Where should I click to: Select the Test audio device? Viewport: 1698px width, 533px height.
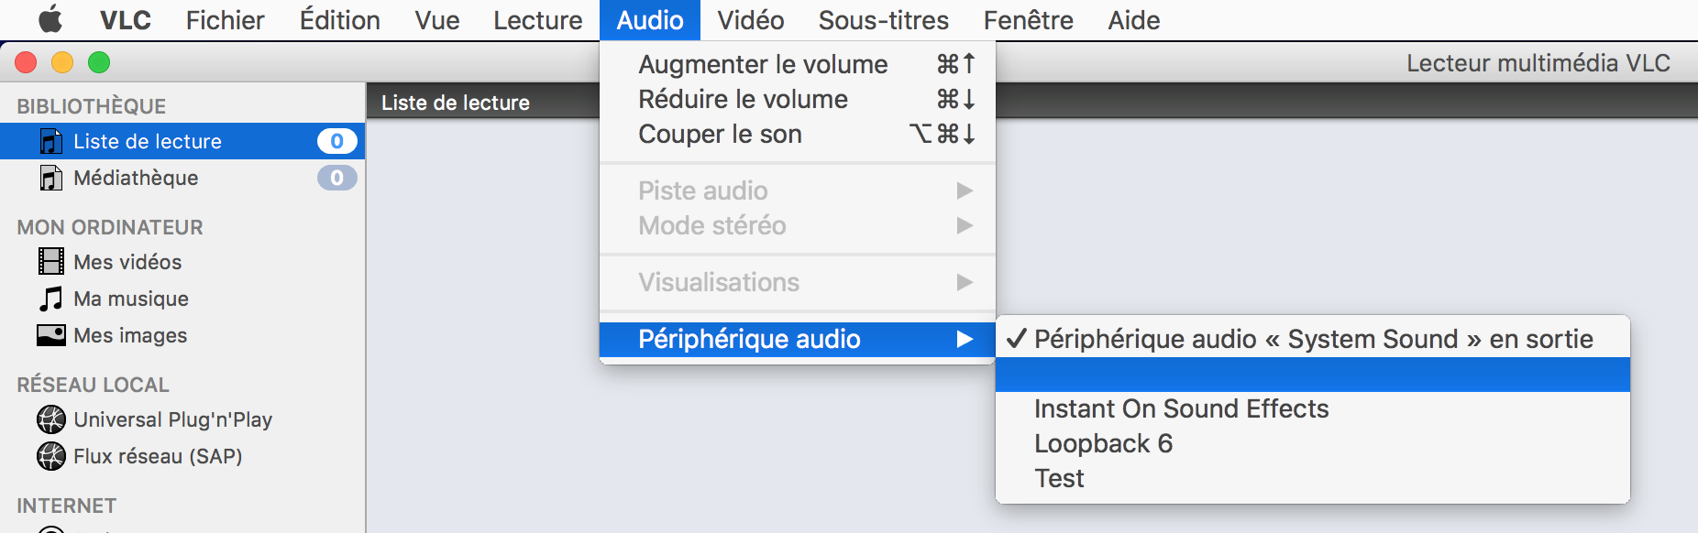pyautogui.click(x=1059, y=479)
